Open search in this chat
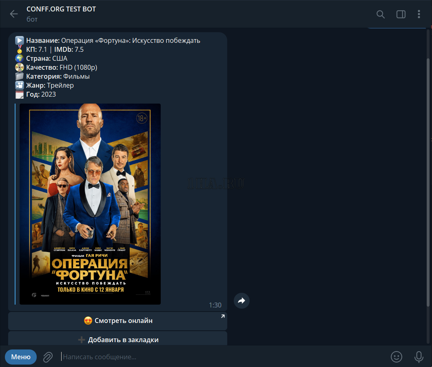Screen dimensions: 432x367 pyautogui.click(x=380, y=14)
